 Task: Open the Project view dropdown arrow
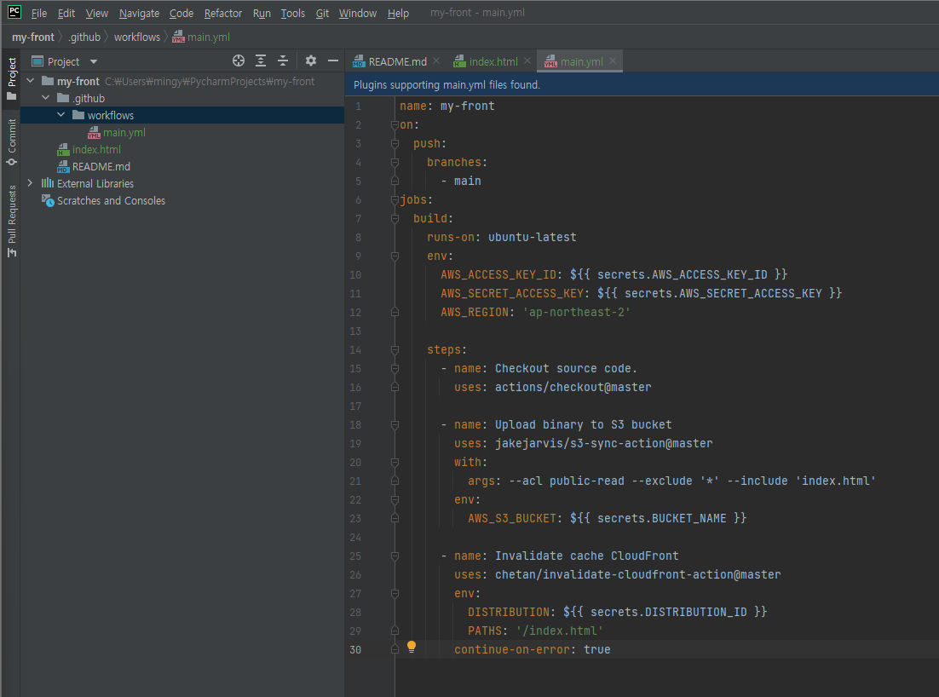point(94,61)
